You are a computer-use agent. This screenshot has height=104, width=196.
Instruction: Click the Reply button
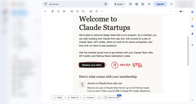pos(58,98)
